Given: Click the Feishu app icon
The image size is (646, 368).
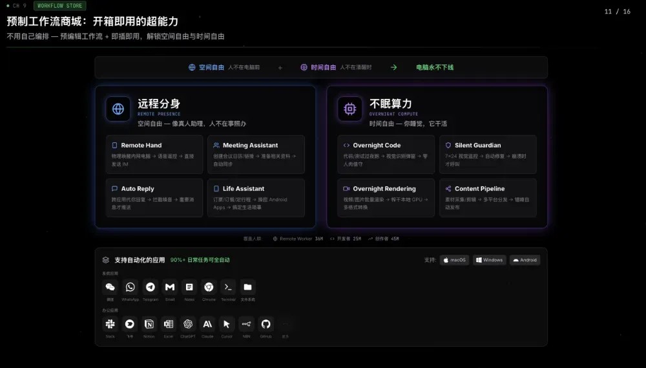Looking at the screenshot, I should (129, 324).
